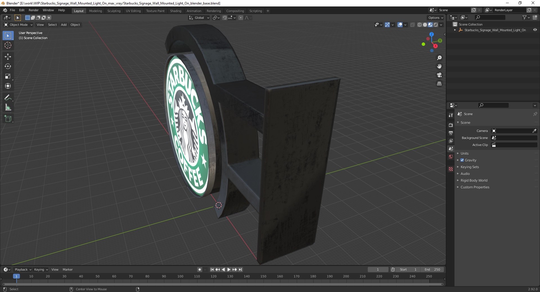Open the Playback dropdown
This screenshot has width=540, height=292.
point(23,270)
